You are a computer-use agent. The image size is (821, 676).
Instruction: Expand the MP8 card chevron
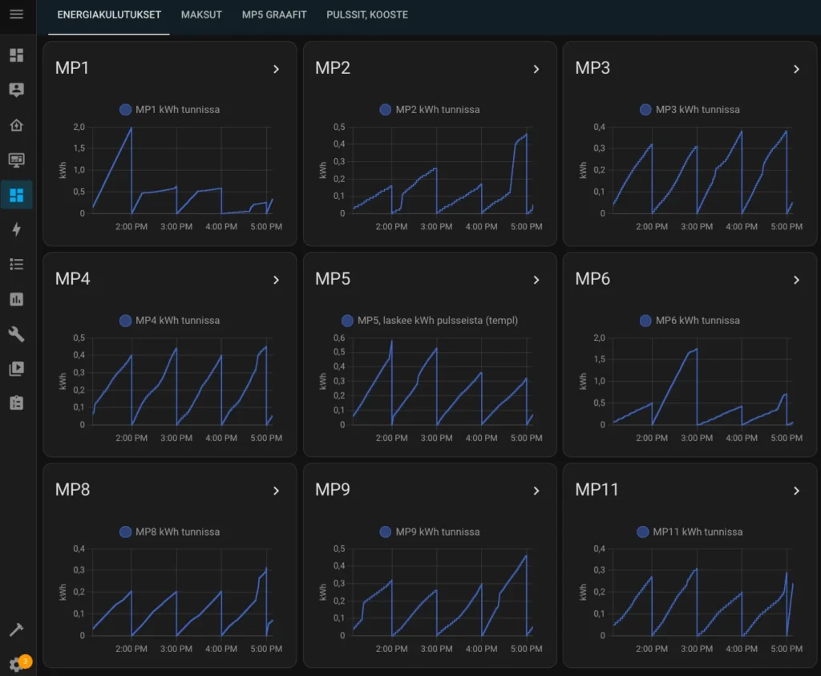tap(276, 491)
